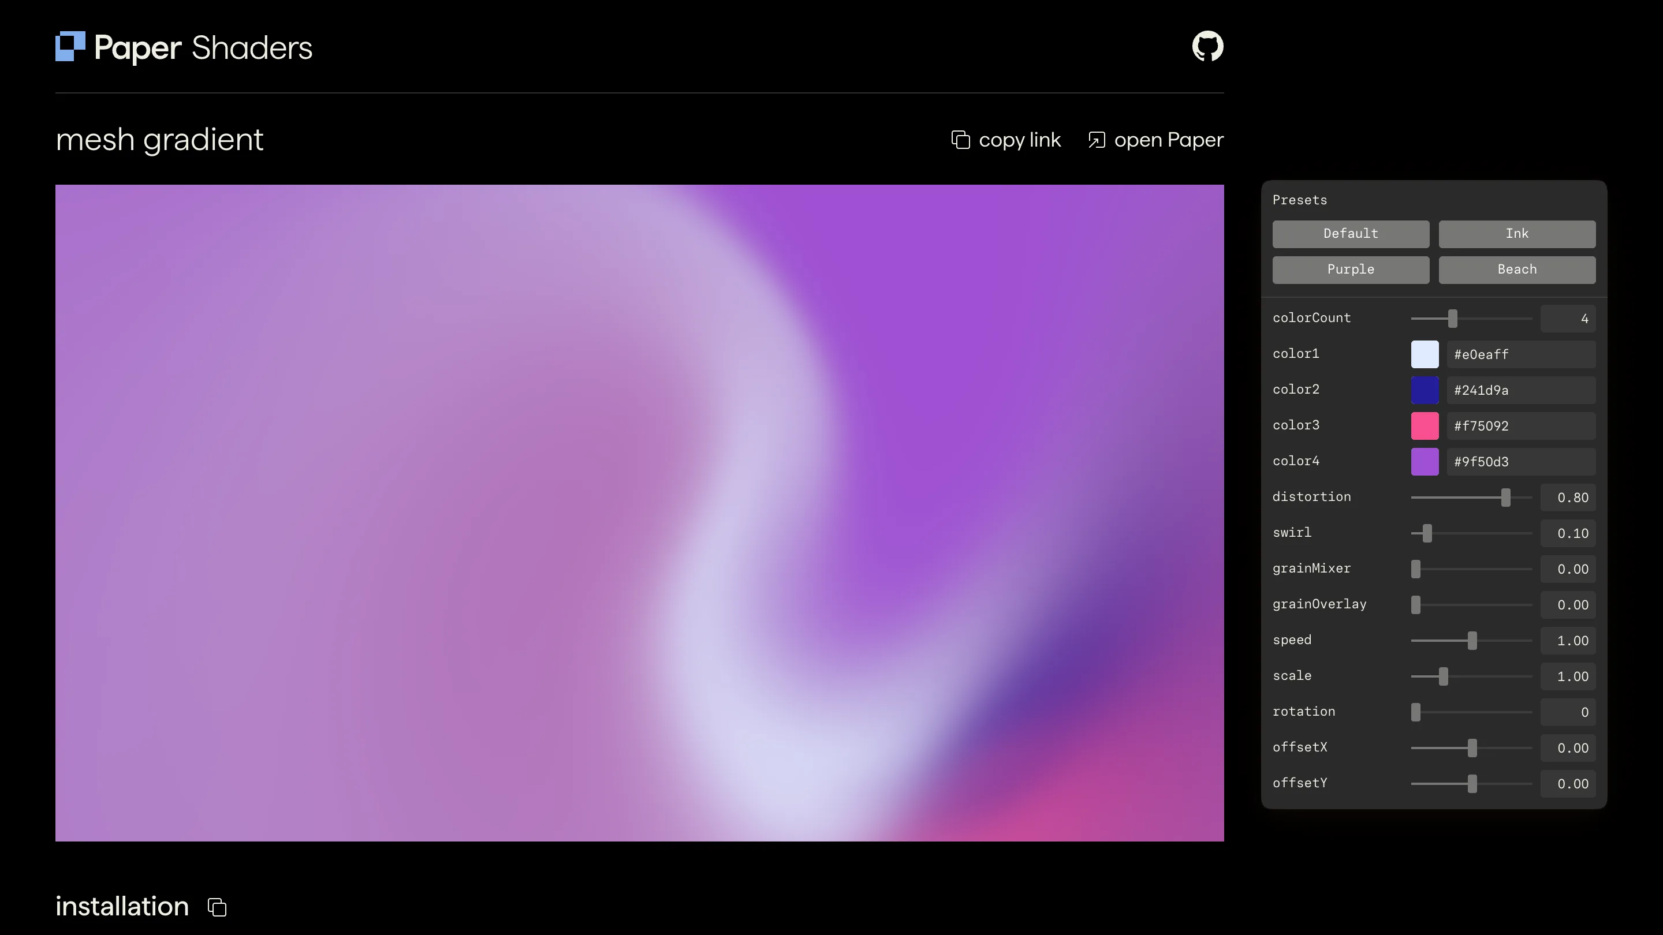The height and width of the screenshot is (935, 1663).
Task: Apply the Ink preset
Action: (1517, 234)
